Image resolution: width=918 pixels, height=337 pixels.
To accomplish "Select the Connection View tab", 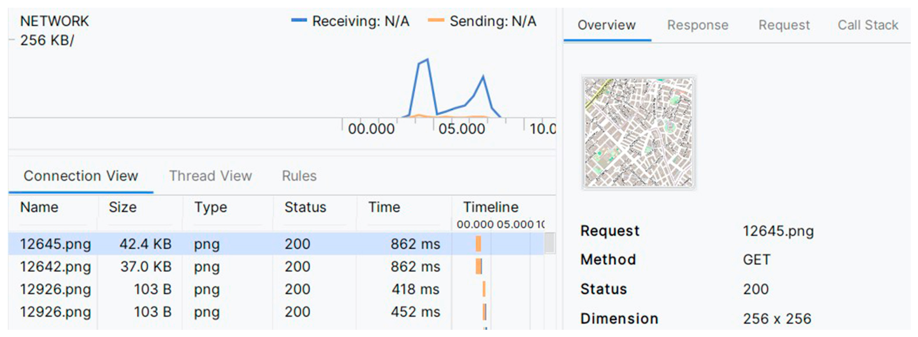I will pos(81,176).
